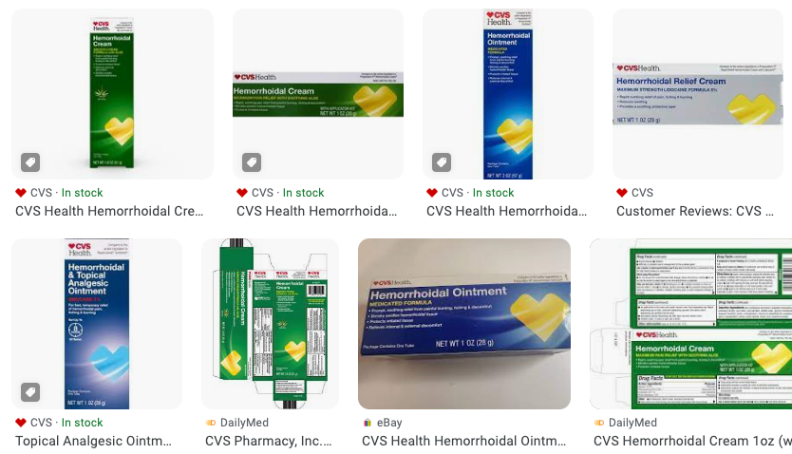
Task: Click the tag icon on horizontal green cream image
Action: pyautogui.click(x=252, y=162)
